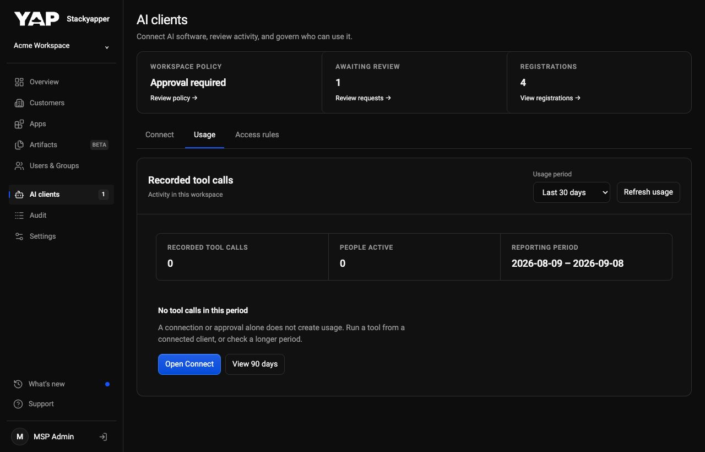Click the Review policy link
Image resolution: width=705 pixels, height=452 pixels.
click(x=174, y=98)
